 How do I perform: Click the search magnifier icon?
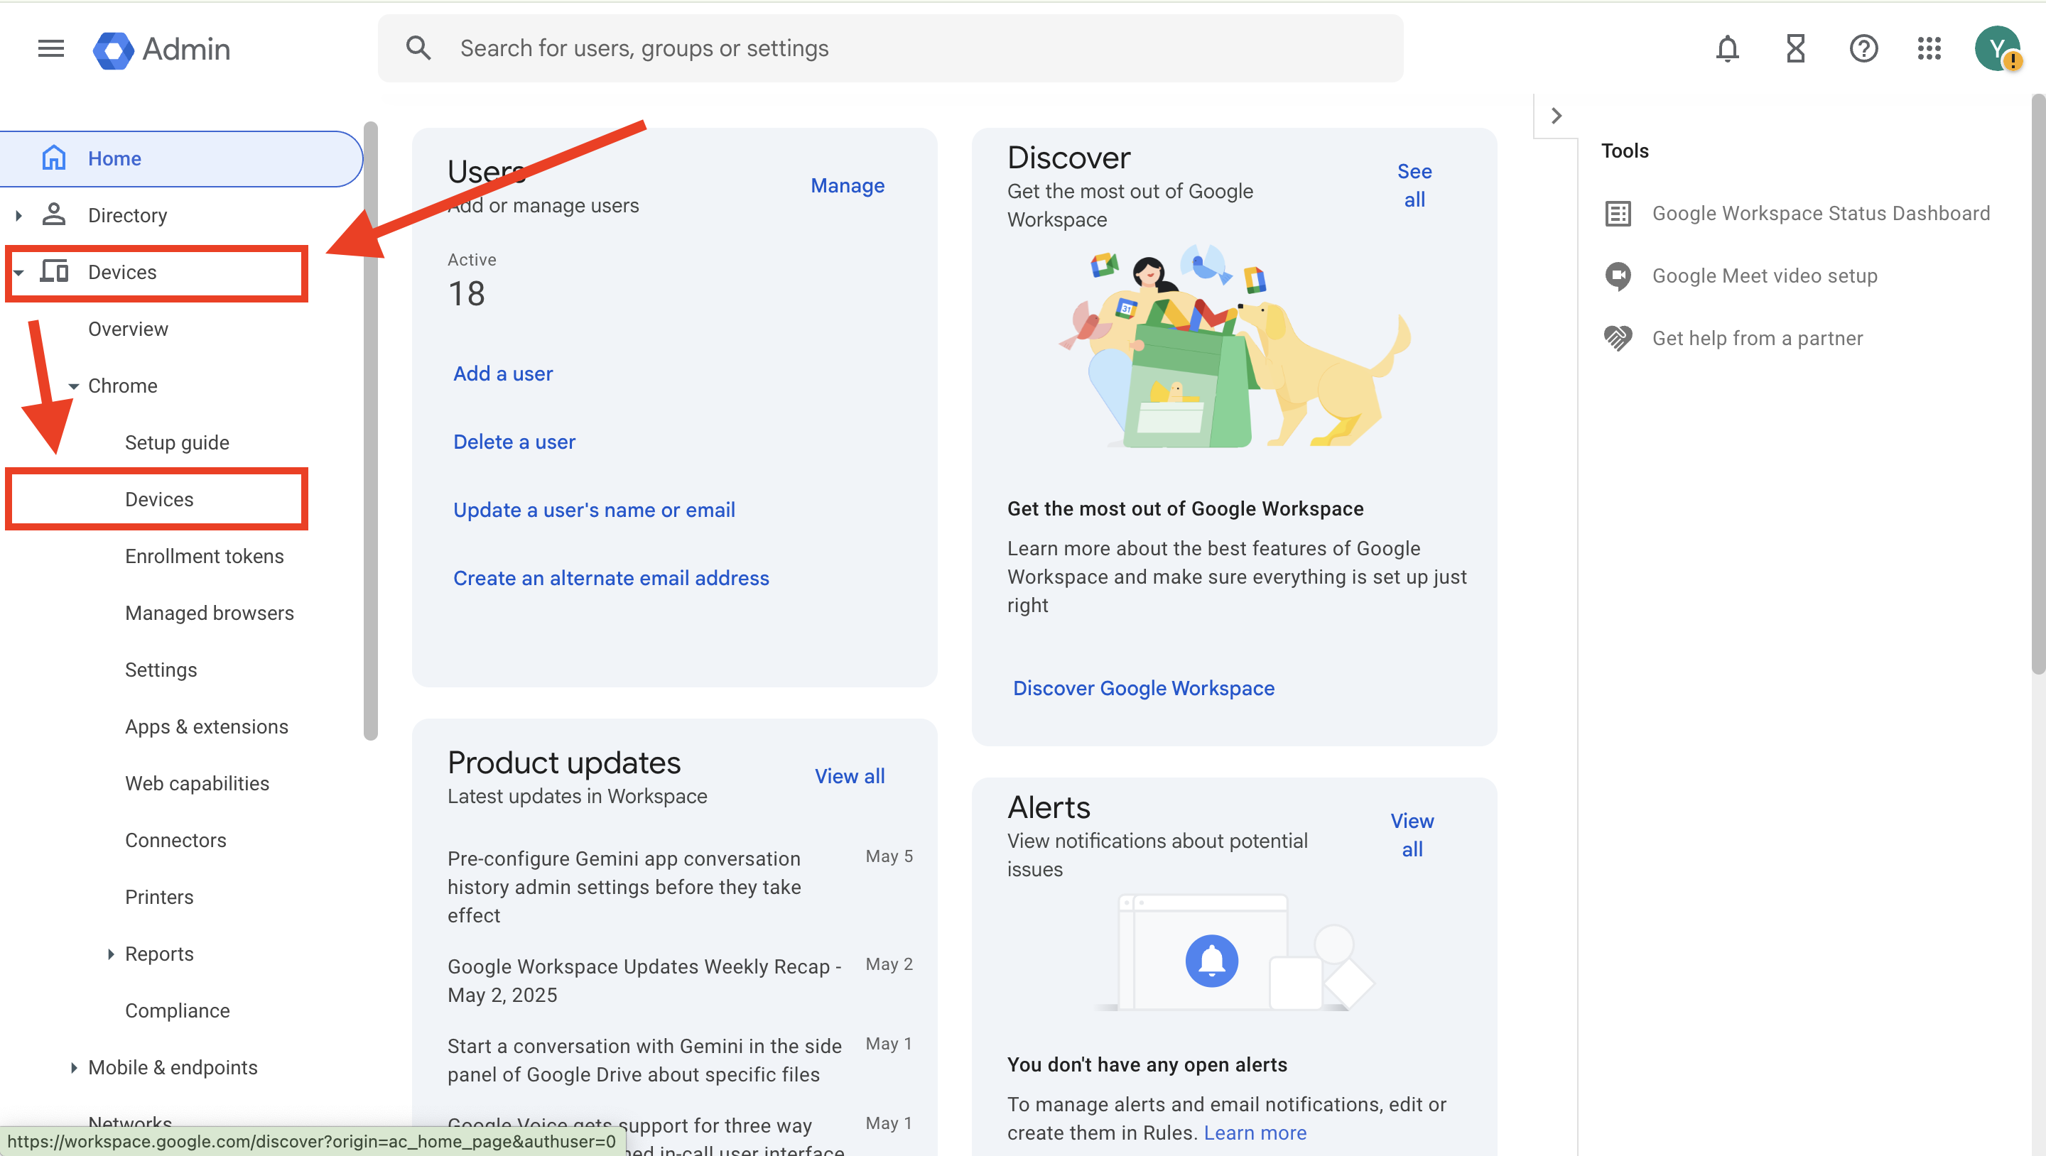418,48
